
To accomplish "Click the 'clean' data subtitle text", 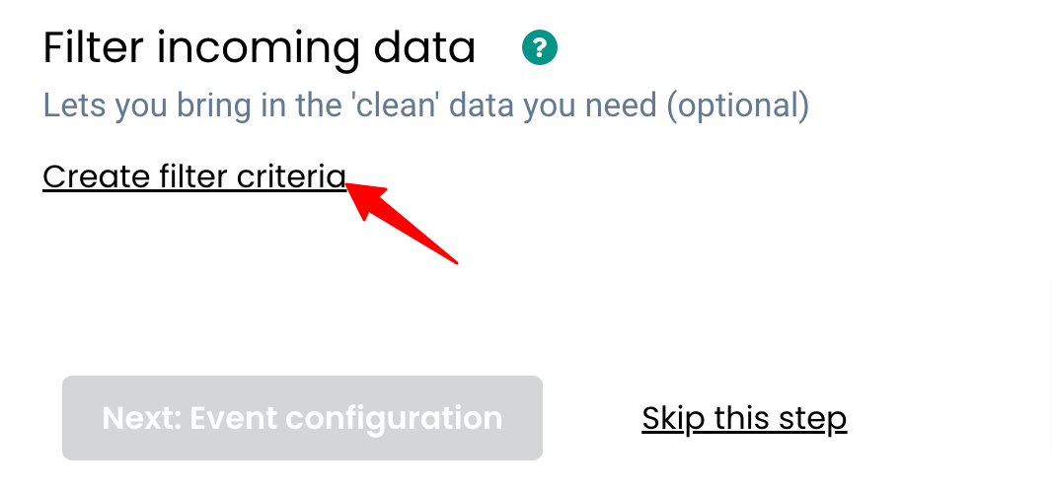I will pos(425,105).
